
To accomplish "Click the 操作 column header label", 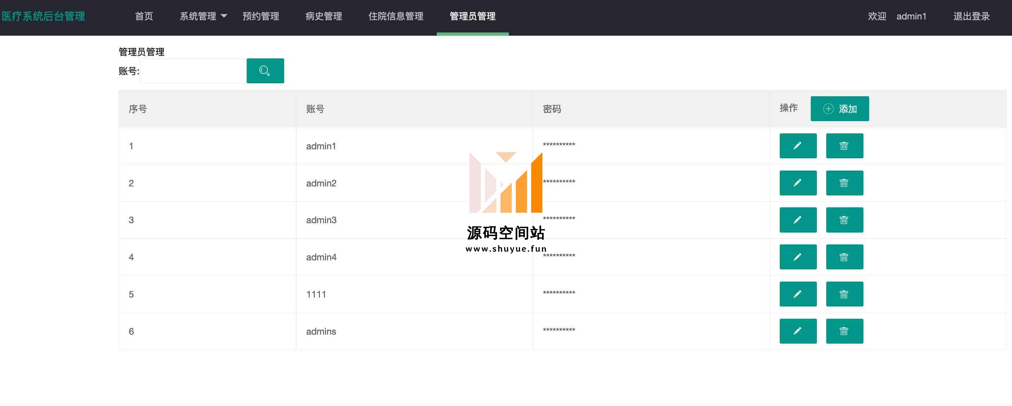I will click(788, 107).
